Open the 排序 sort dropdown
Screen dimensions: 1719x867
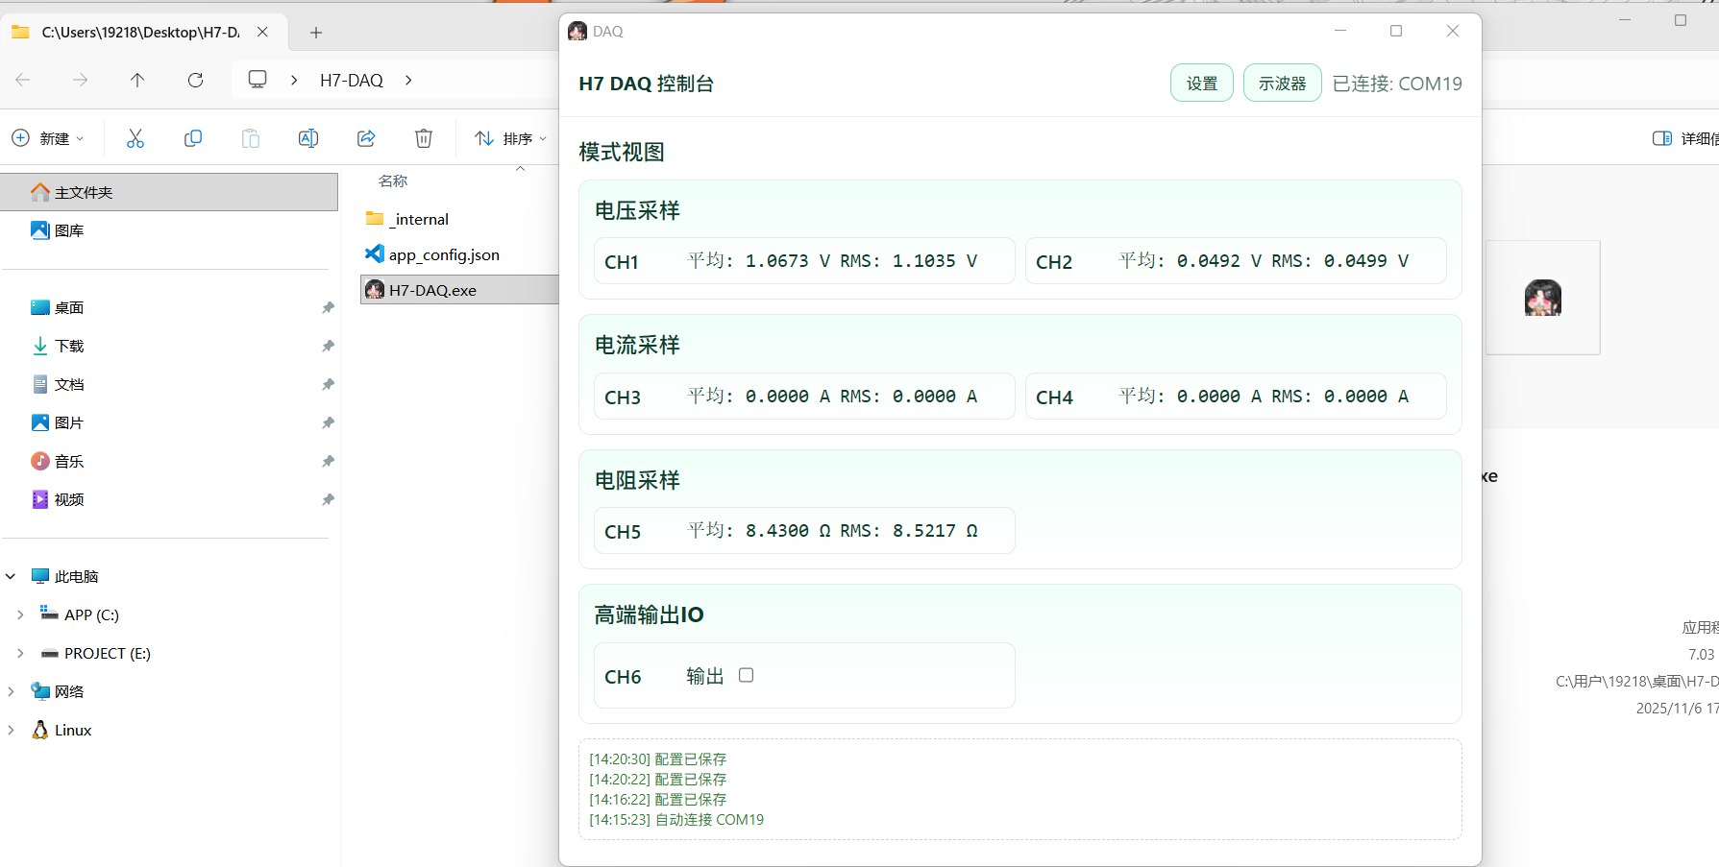pos(510,138)
